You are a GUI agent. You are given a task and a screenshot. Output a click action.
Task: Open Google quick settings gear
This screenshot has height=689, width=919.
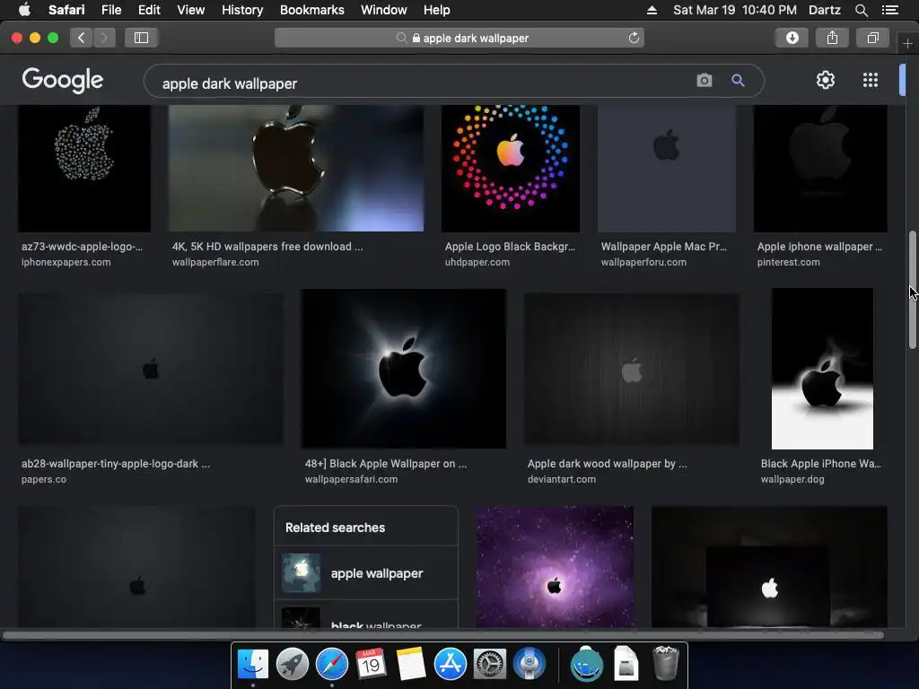(826, 80)
